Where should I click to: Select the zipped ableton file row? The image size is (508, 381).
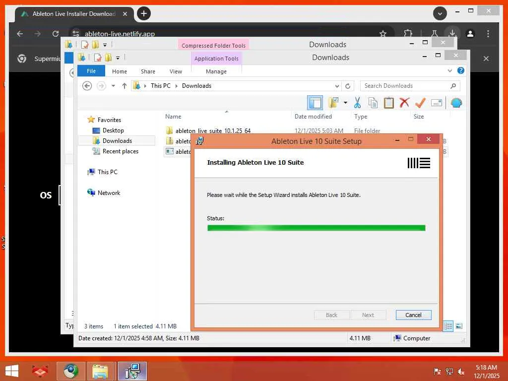pyautogui.click(x=178, y=141)
